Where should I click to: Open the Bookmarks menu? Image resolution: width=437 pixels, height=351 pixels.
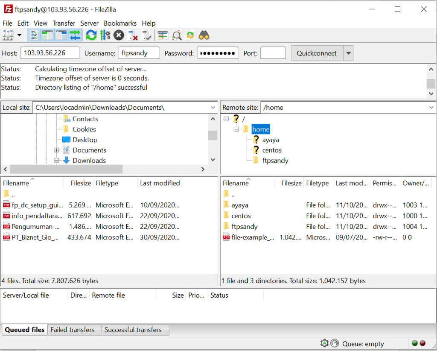click(120, 23)
